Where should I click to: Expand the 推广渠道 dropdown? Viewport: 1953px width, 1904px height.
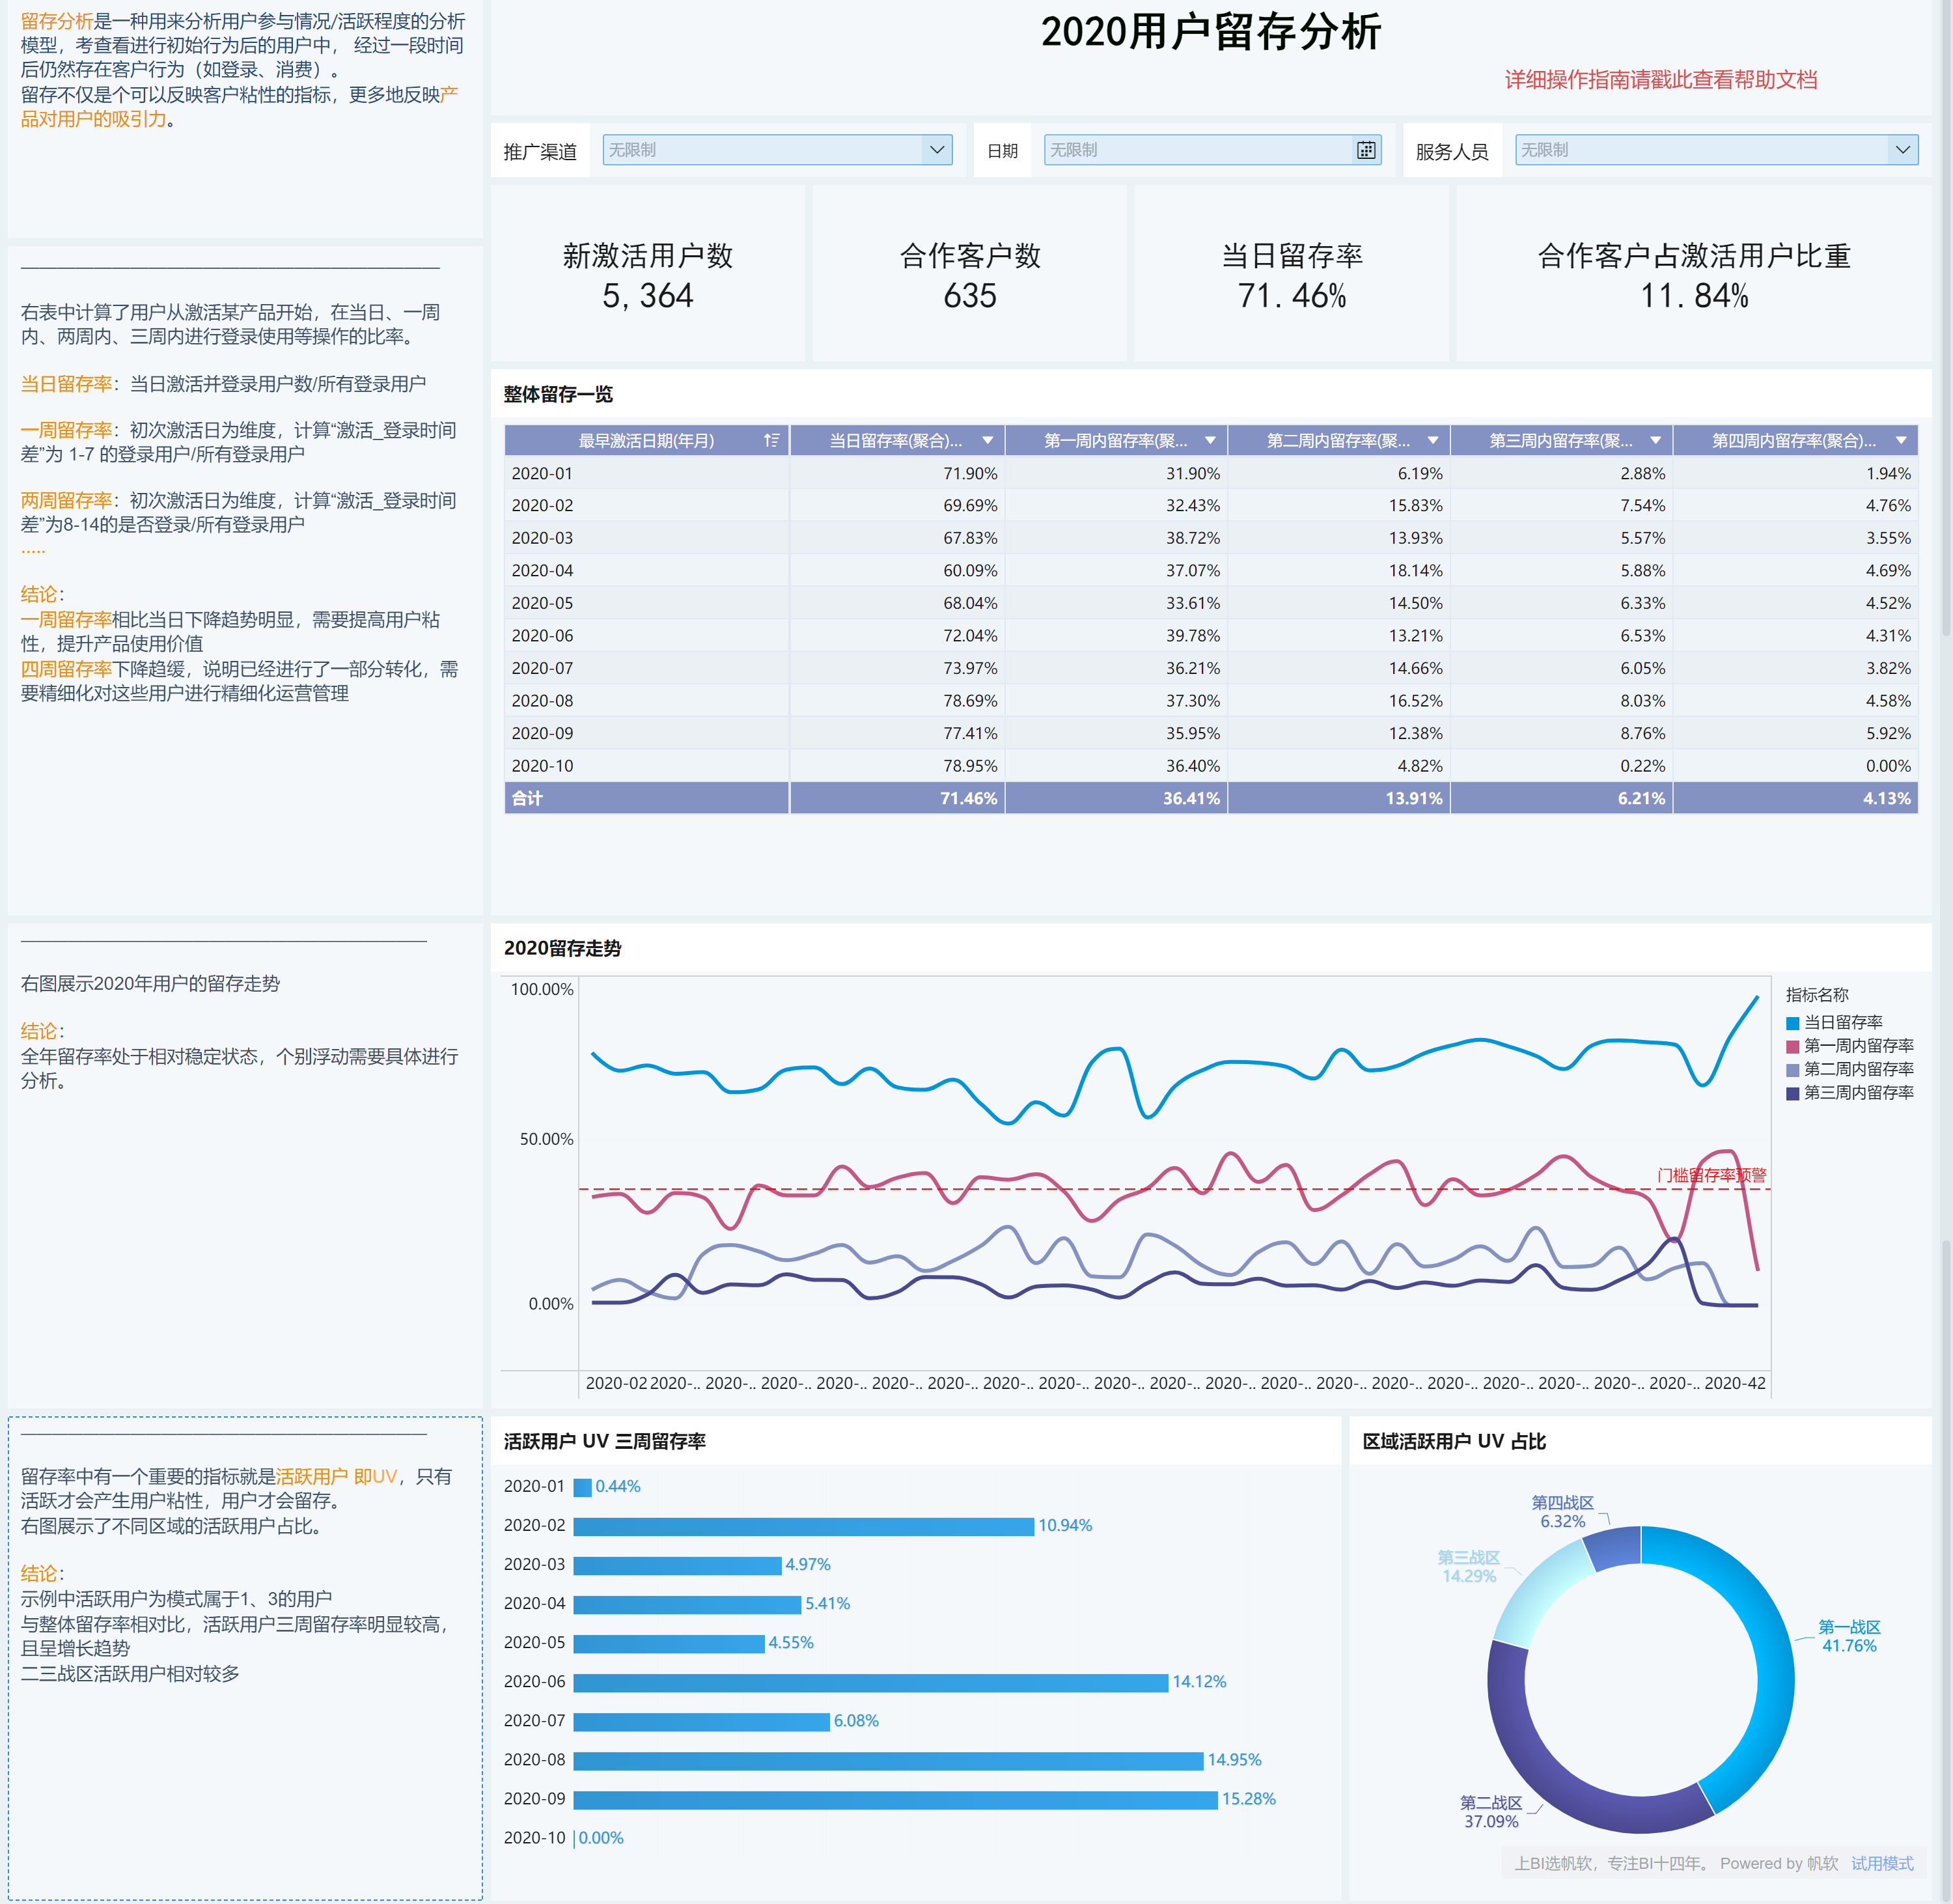coord(937,150)
